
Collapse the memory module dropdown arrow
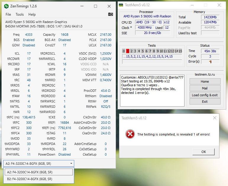click(x=71, y=164)
